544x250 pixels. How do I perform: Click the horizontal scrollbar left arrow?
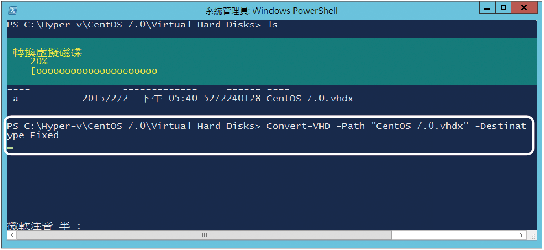(12, 235)
